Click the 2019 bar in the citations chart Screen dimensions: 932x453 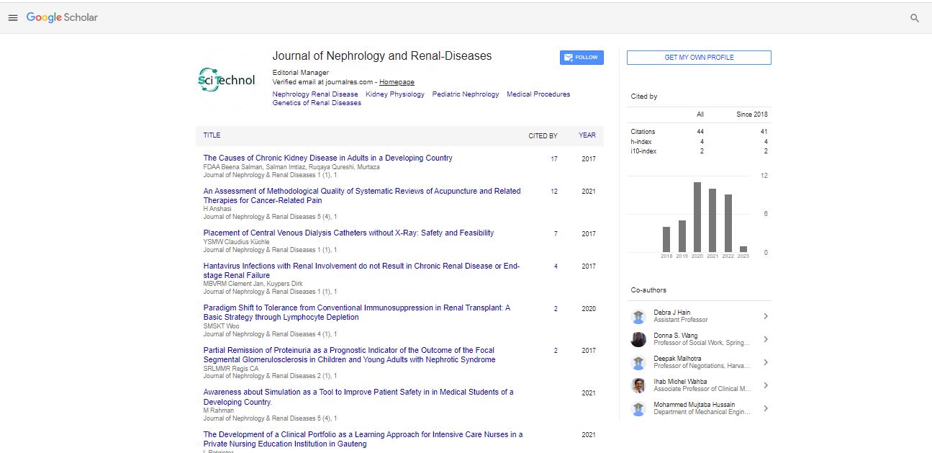pyautogui.click(x=682, y=236)
